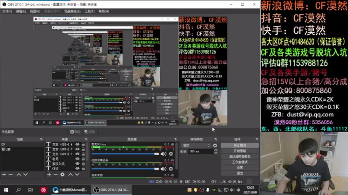Switch to the OBS 27.0.1 taskbar button
The image size is (348, 195).
click(x=112, y=190)
